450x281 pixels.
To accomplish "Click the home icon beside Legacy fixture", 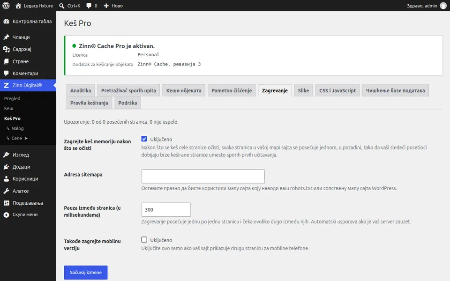I will point(18,6).
